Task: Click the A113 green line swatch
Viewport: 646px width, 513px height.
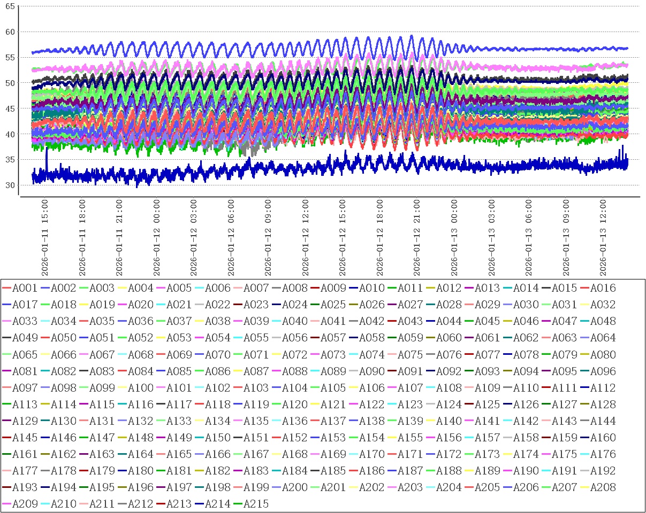Action: [x=6, y=405]
